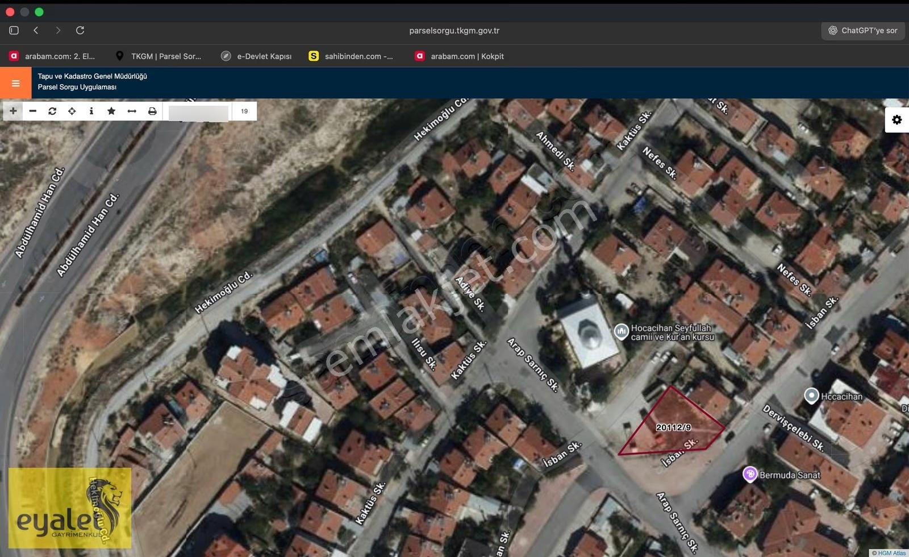Click the Ilısu Sk. street label
909x557 pixels.
424,355
